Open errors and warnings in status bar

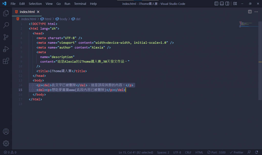[10, 152]
